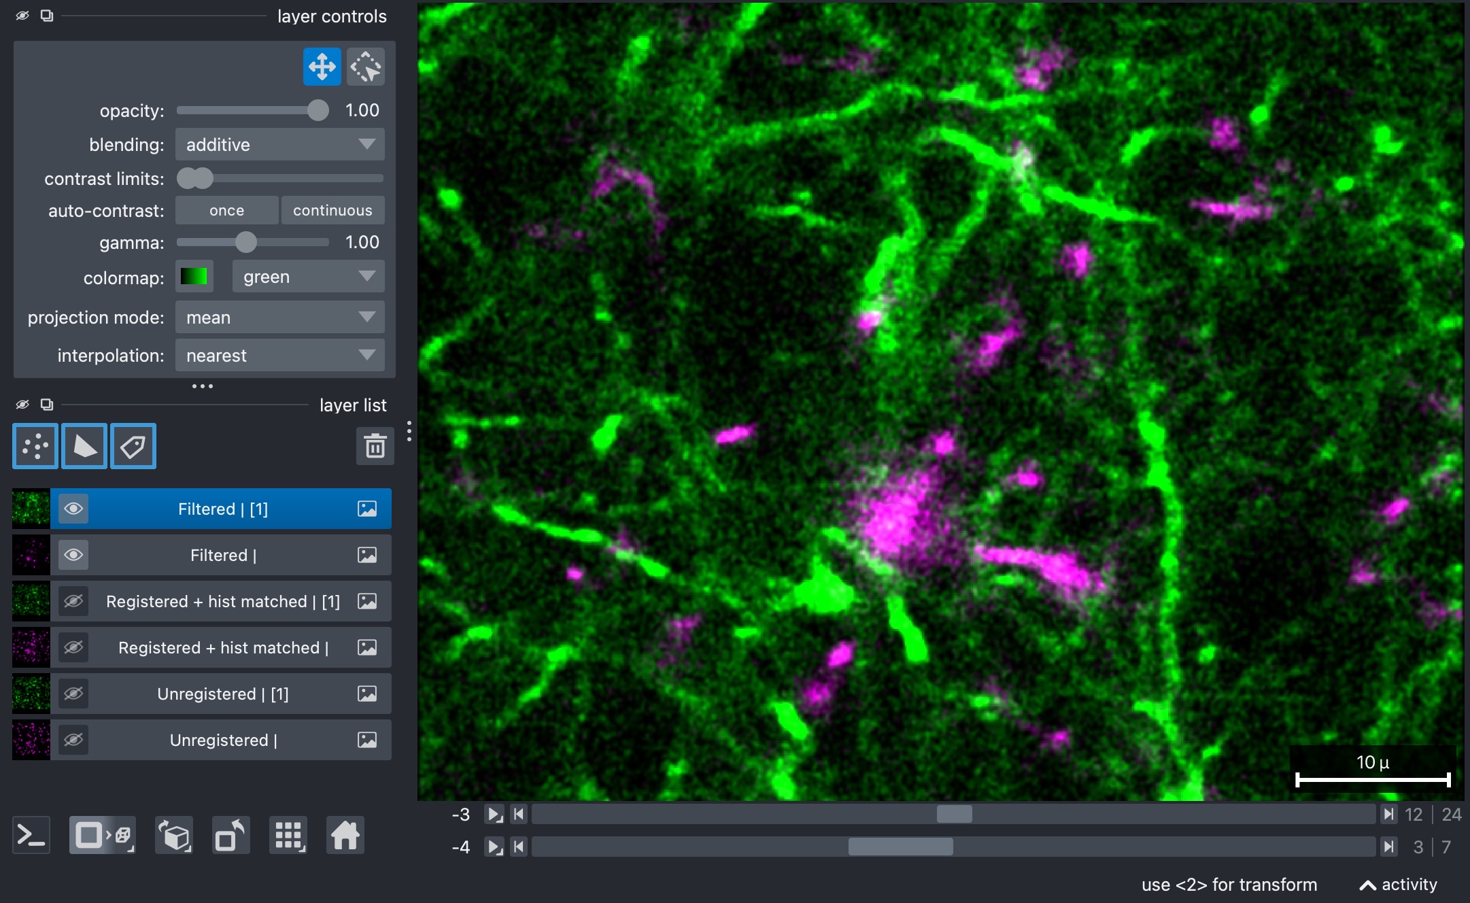Float the layer list dock panel
The height and width of the screenshot is (903, 1470).
(47, 405)
